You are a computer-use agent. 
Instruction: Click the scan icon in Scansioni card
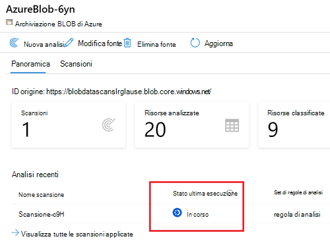click(x=109, y=125)
